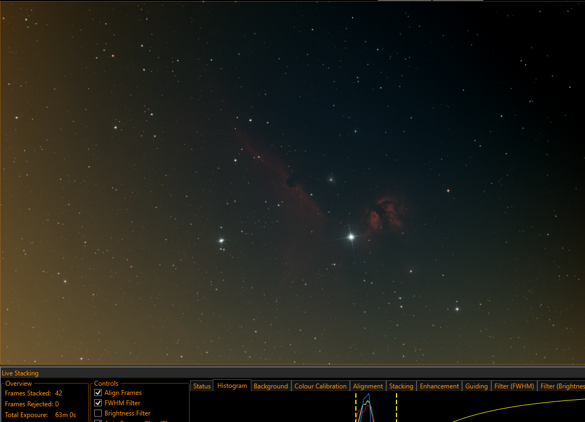Go to the Enhancement tab
585x422 pixels.
pos(439,386)
